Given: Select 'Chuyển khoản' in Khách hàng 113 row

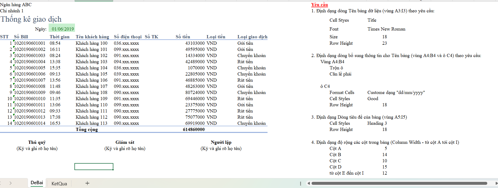Looking at the screenshot, I should pos(252,123).
